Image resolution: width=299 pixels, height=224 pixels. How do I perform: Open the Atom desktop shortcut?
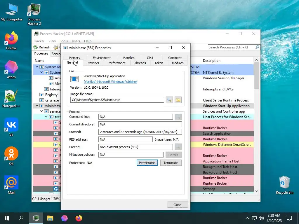pyautogui.click(x=11, y=69)
